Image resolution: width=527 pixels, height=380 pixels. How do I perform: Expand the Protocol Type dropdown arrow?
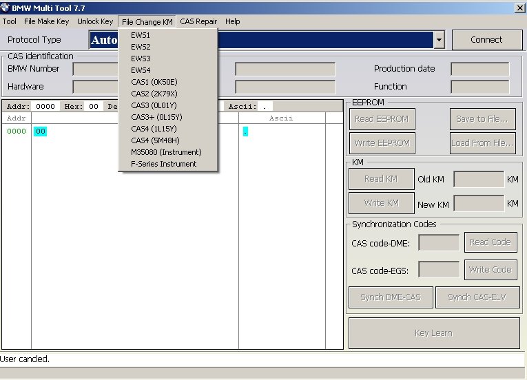tap(439, 40)
